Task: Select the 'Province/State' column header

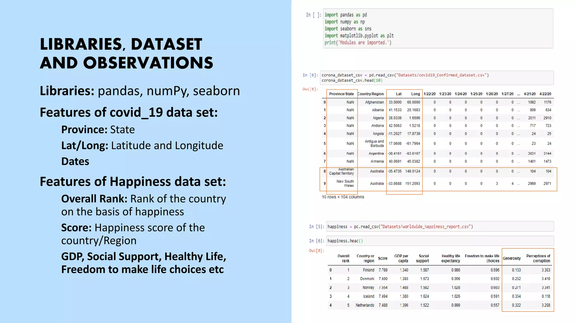Action: 341,94
